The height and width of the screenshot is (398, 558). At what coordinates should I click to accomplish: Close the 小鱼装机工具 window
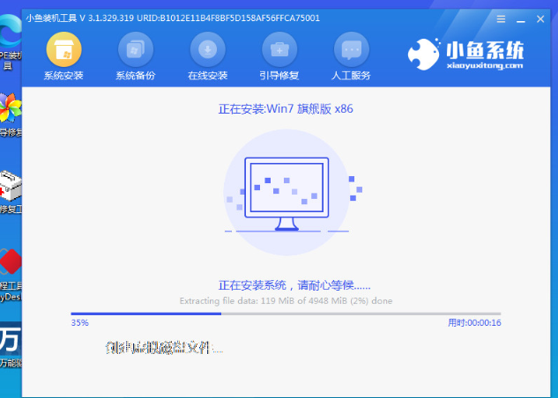(539, 18)
